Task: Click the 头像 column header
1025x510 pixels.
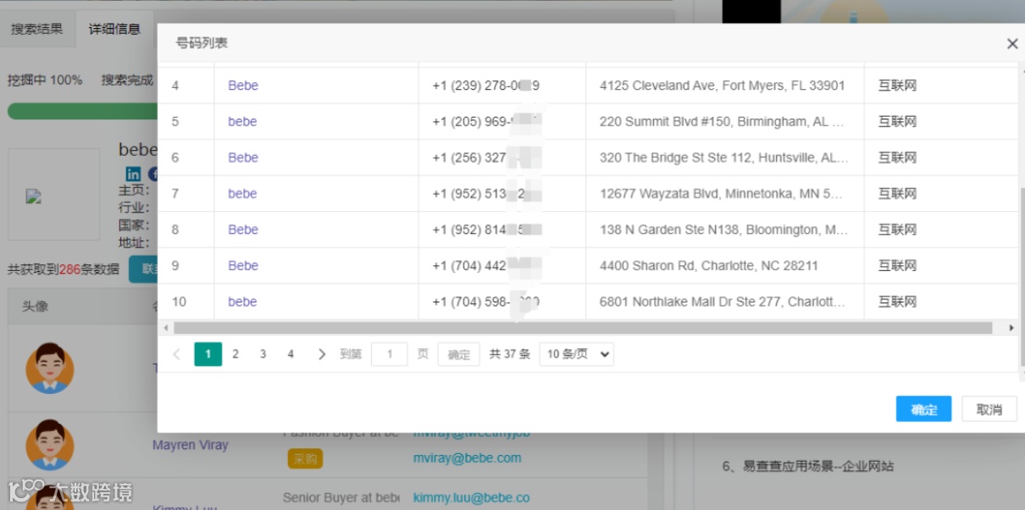Action: pyautogui.click(x=35, y=306)
